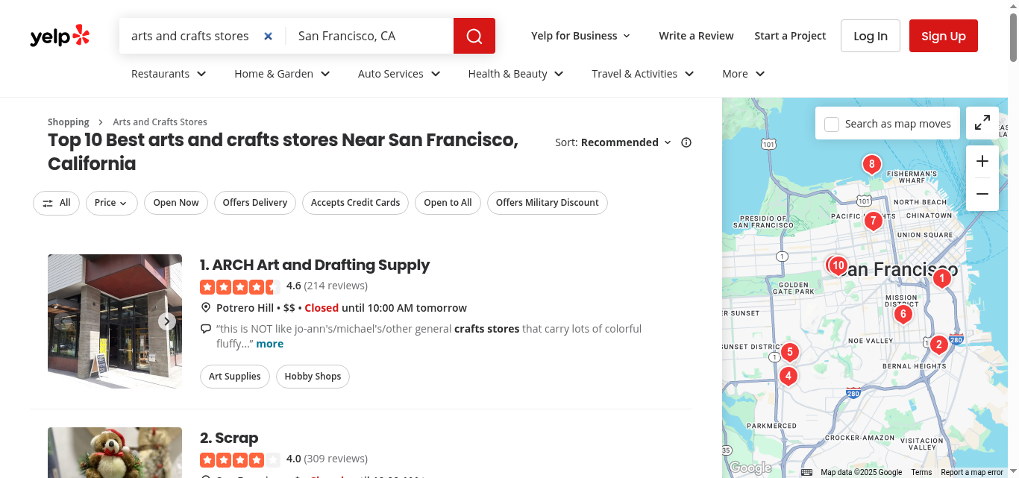
Task: Go to Shopping breadcrumb
Action: (x=69, y=122)
